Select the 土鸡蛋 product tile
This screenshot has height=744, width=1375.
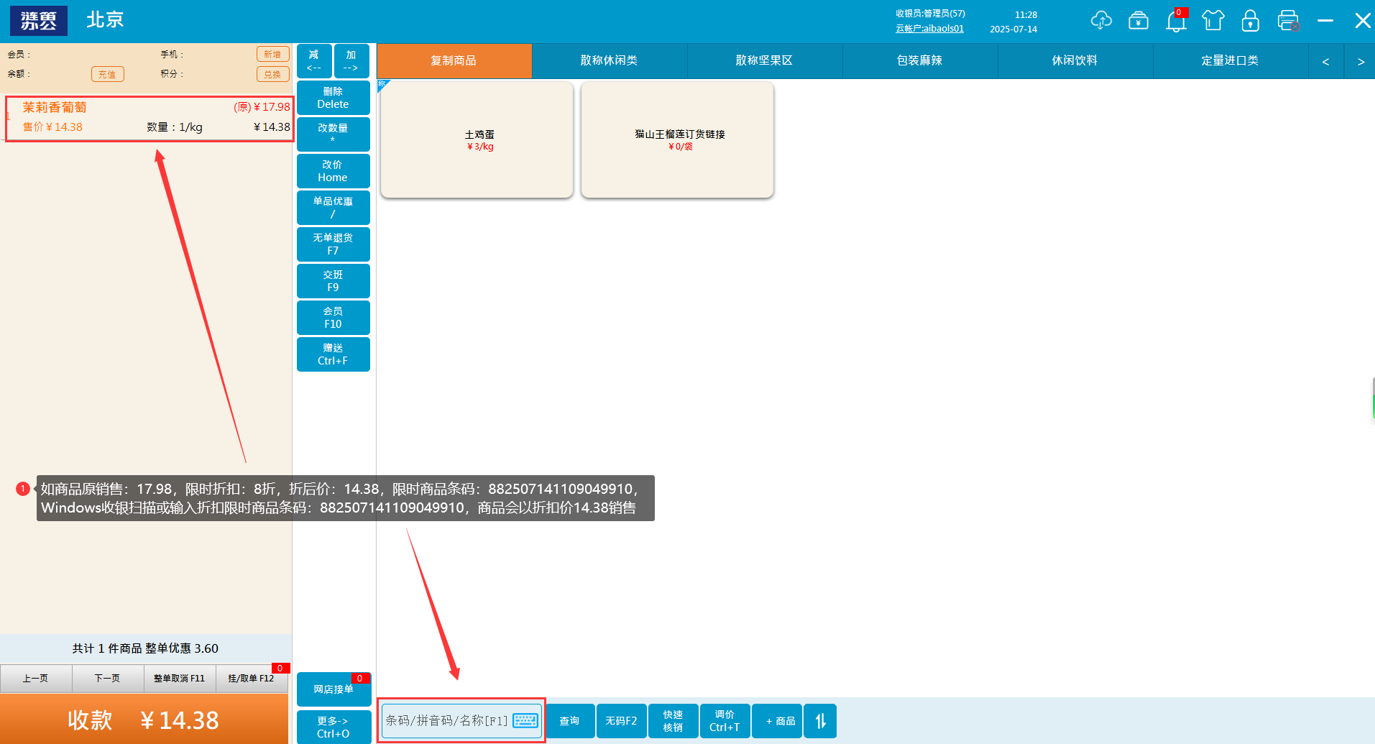click(x=477, y=139)
